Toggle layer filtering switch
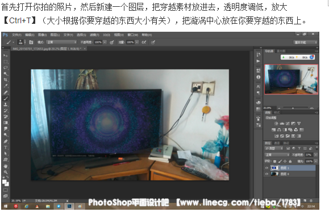This screenshot has width=329, height=212. [317, 148]
